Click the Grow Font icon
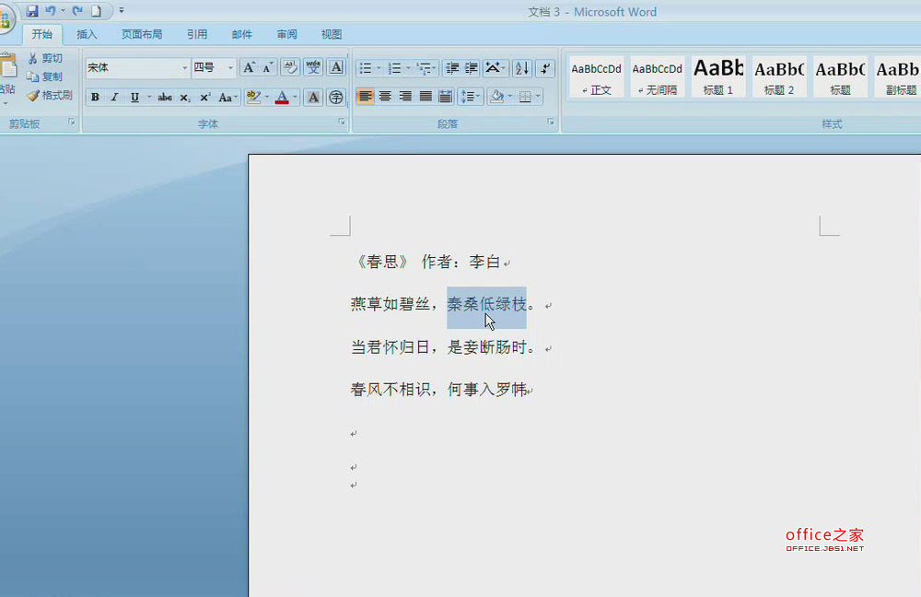This screenshot has width=921, height=597. (249, 68)
